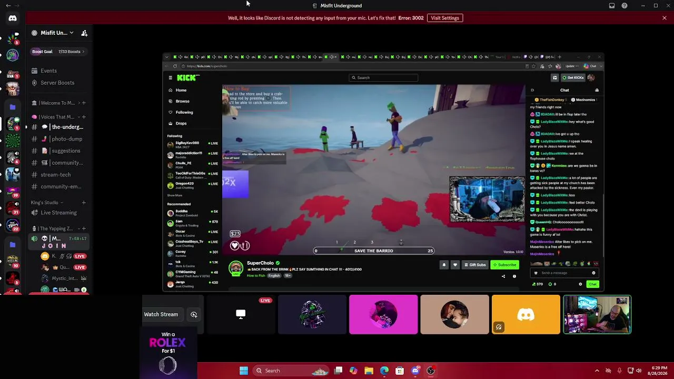
Task: Open the Kick hamburger menu icon
Action: [170, 78]
